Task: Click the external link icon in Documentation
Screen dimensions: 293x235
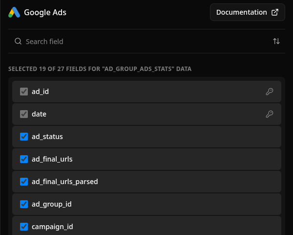Action: [275, 12]
